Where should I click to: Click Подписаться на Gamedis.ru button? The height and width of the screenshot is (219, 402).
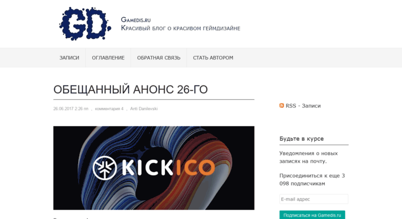click(312, 215)
